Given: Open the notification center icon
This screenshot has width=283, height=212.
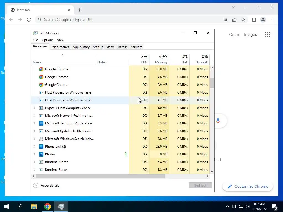Looking at the screenshot, I should tap(274, 207).
